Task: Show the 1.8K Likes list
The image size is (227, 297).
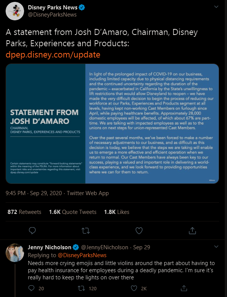Action: pyautogui.click(x=117, y=212)
